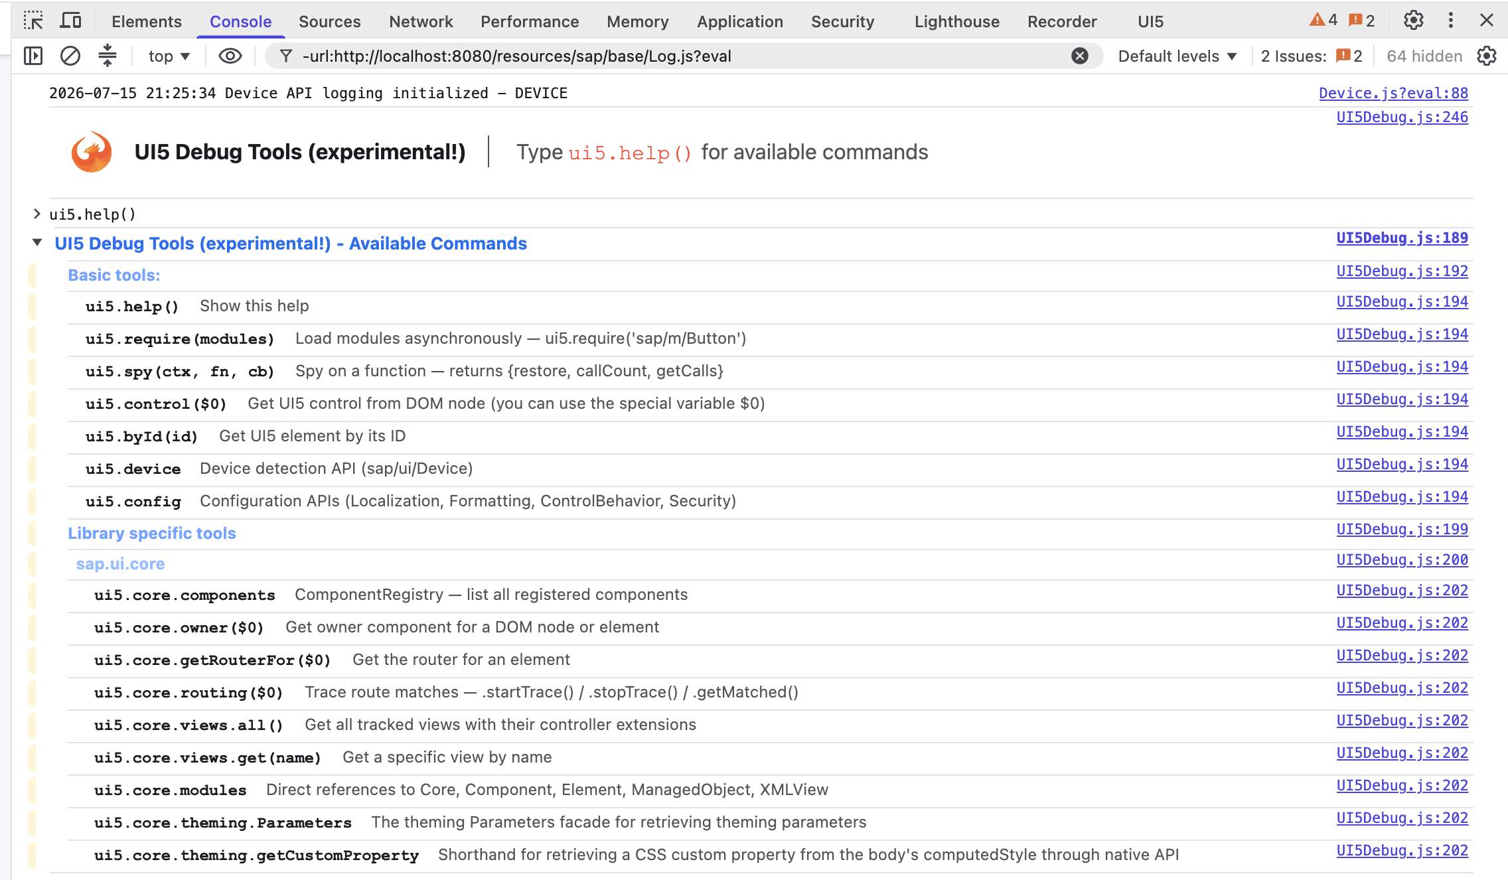Open UI5Debug.js:246 source link
Screen dimensions: 1508x880
point(1402,117)
